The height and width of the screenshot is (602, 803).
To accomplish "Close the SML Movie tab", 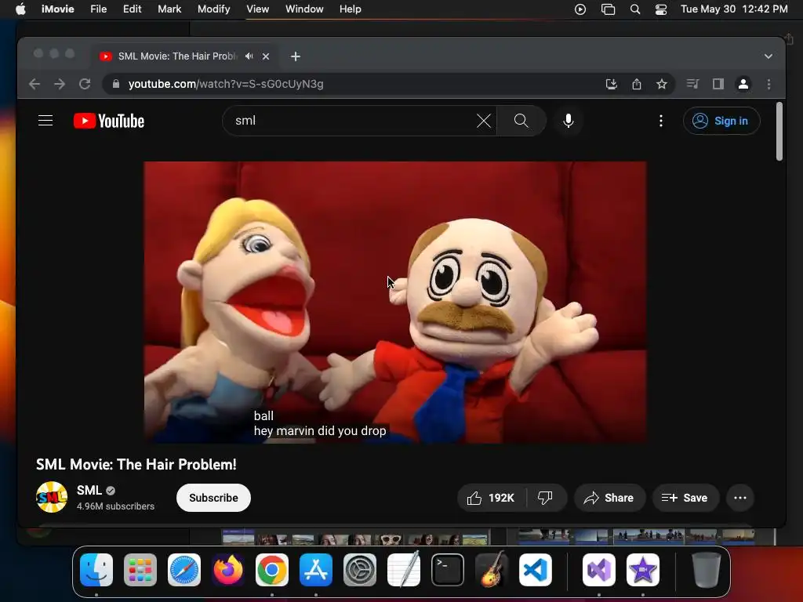I will [x=266, y=56].
